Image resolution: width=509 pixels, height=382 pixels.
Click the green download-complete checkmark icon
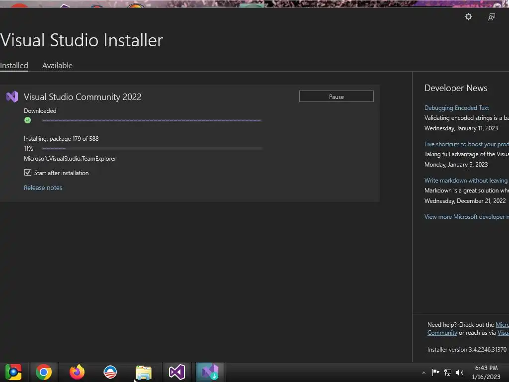pos(28,120)
